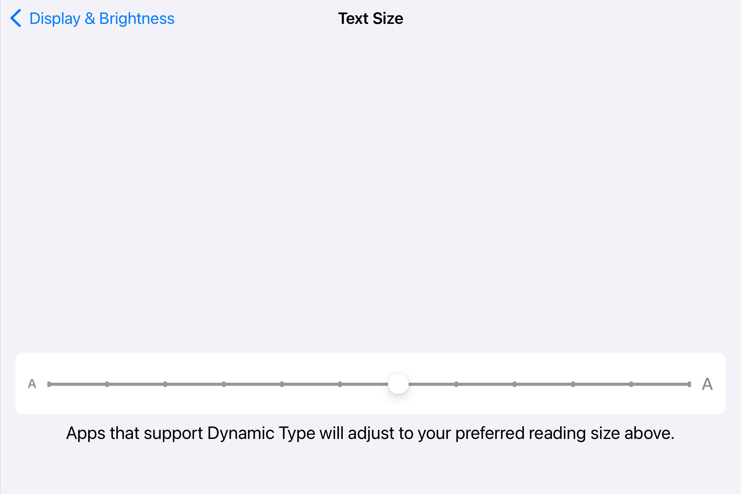Click the second tick right of thumb
The image size is (741, 494).
click(515, 384)
